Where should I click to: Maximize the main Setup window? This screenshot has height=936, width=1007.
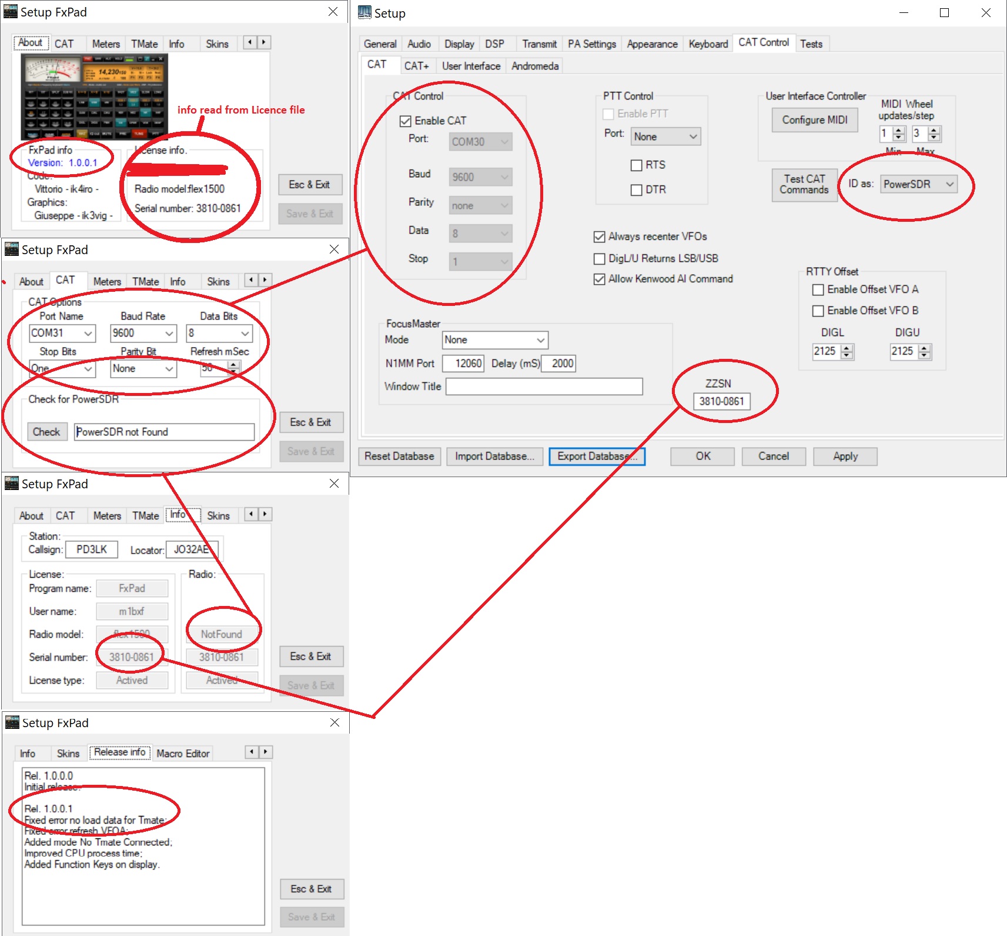(944, 13)
